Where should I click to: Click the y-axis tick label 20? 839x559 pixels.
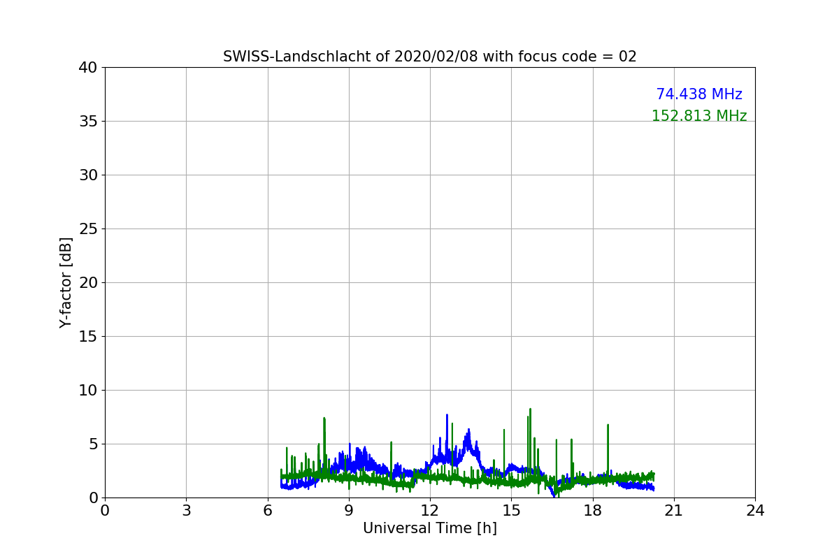point(88,283)
